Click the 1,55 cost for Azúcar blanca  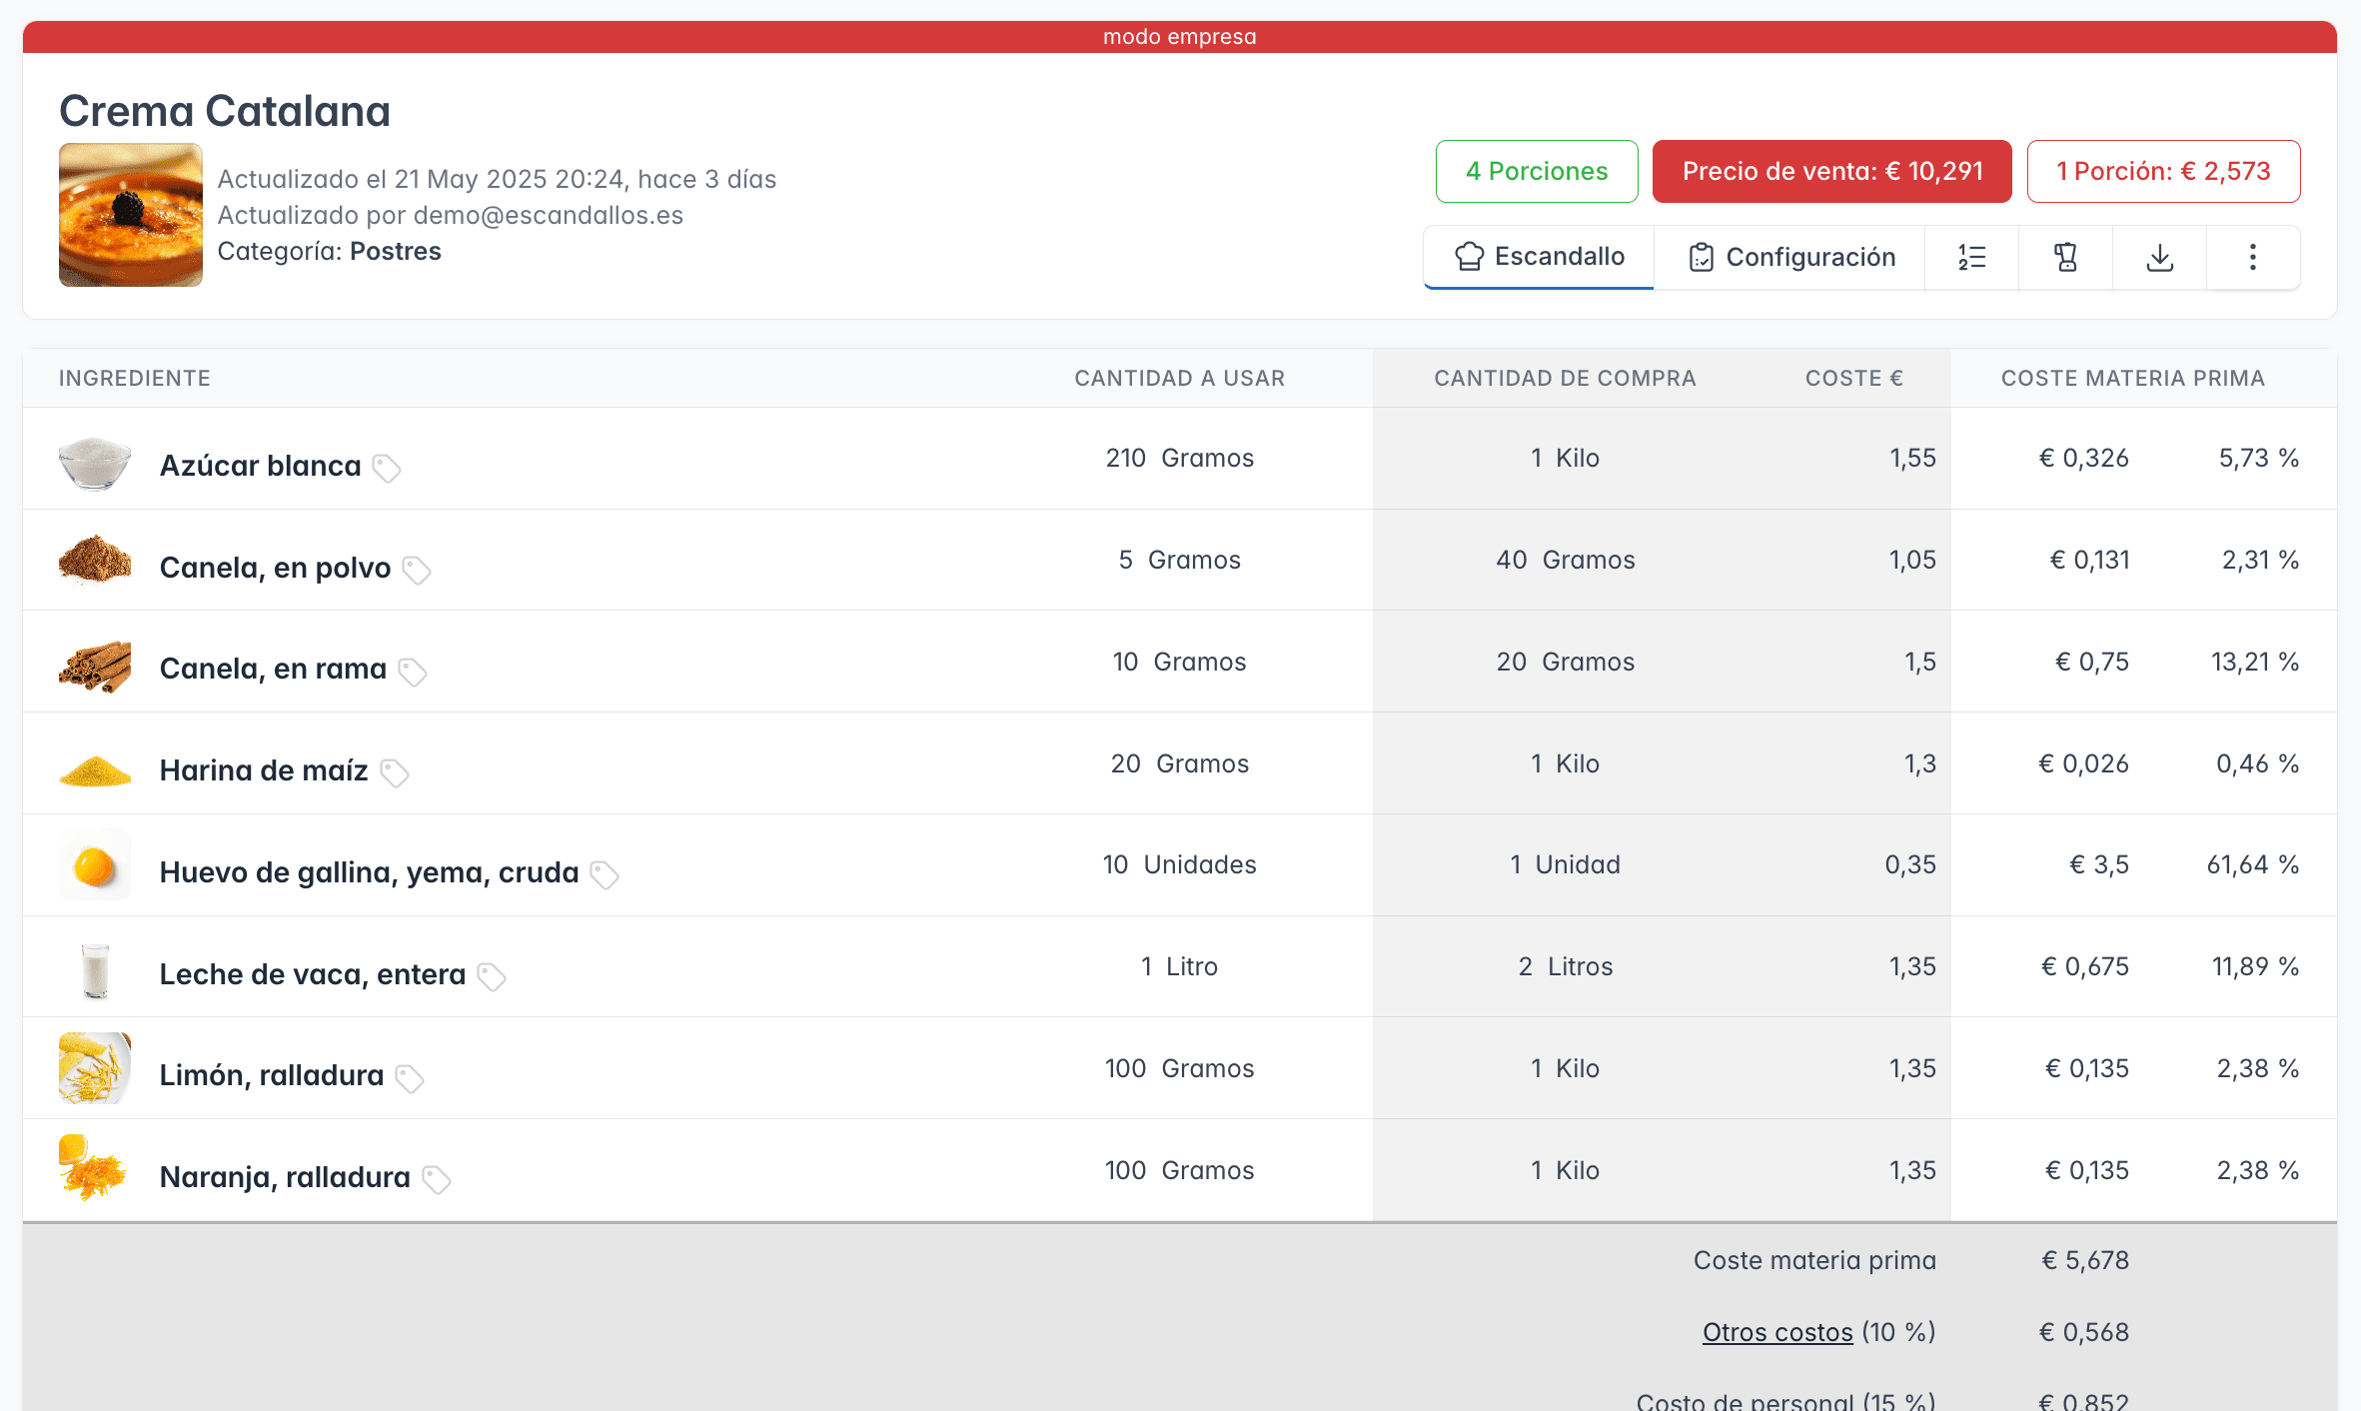point(1912,458)
